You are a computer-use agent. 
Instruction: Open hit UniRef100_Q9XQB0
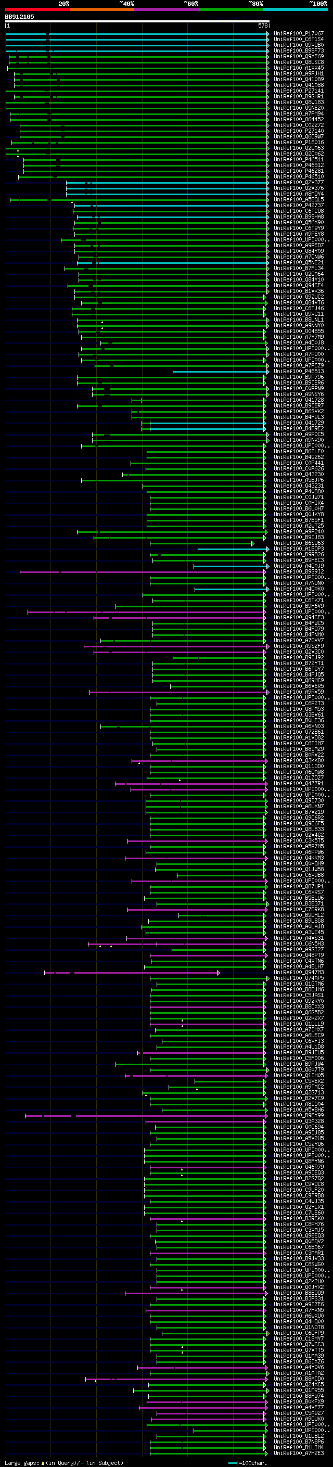click(299, 45)
